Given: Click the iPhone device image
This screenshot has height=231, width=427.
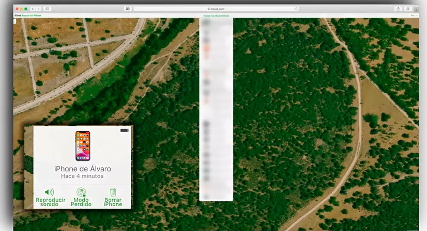Looking at the screenshot, I should [83, 146].
